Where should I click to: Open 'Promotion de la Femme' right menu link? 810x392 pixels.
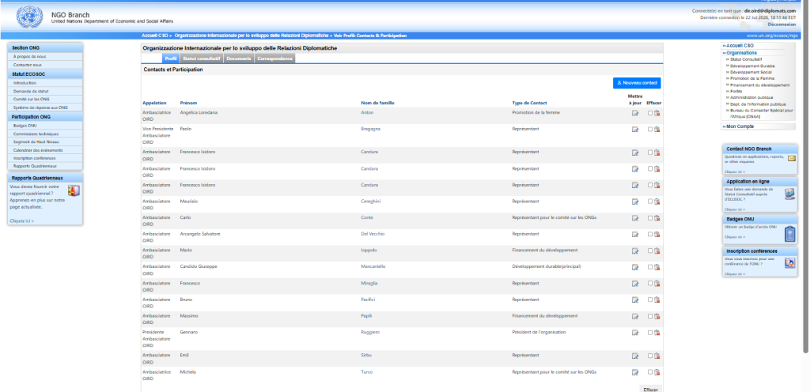click(x=752, y=78)
